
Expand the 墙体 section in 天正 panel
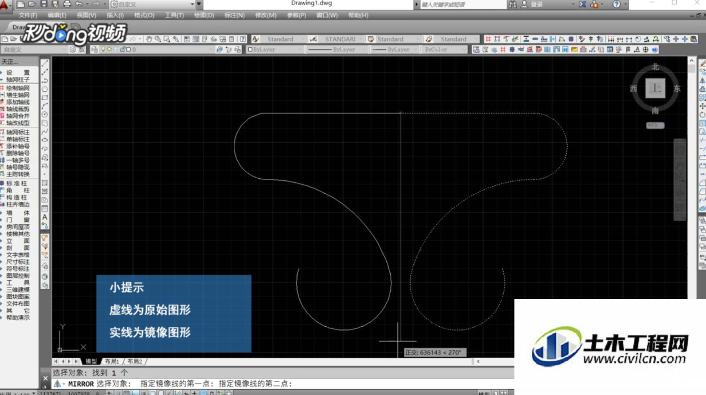coord(18,213)
